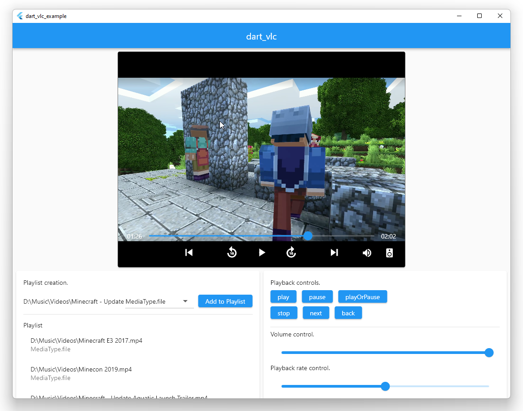Skip to previous track in video player
The width and height of the screenshot is (523, 411).
coord(189,252)
